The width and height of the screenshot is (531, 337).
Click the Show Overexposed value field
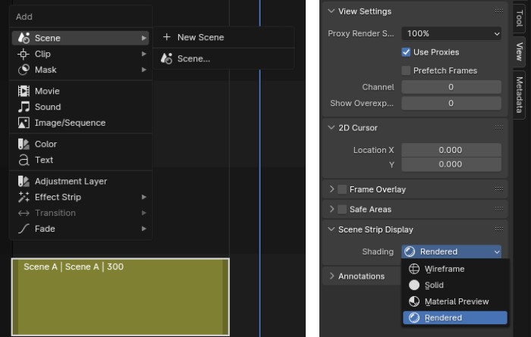(451, 103)
